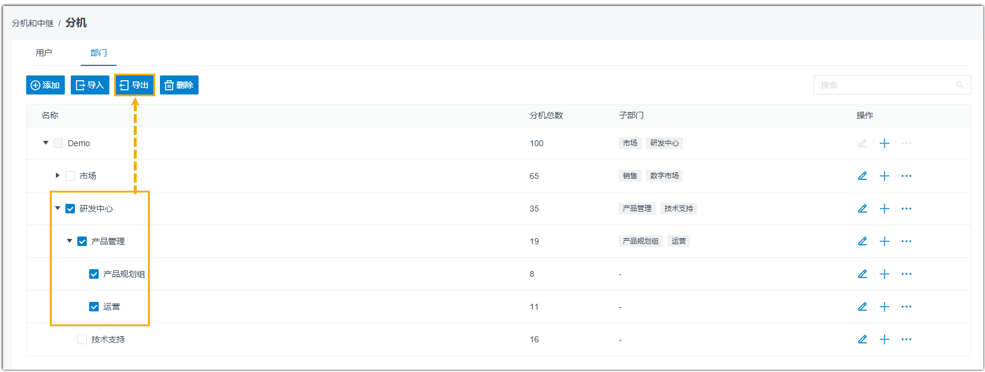985x372 pixels.
Task: Check the Demo department checkbox
Action: tap(58, 143)
